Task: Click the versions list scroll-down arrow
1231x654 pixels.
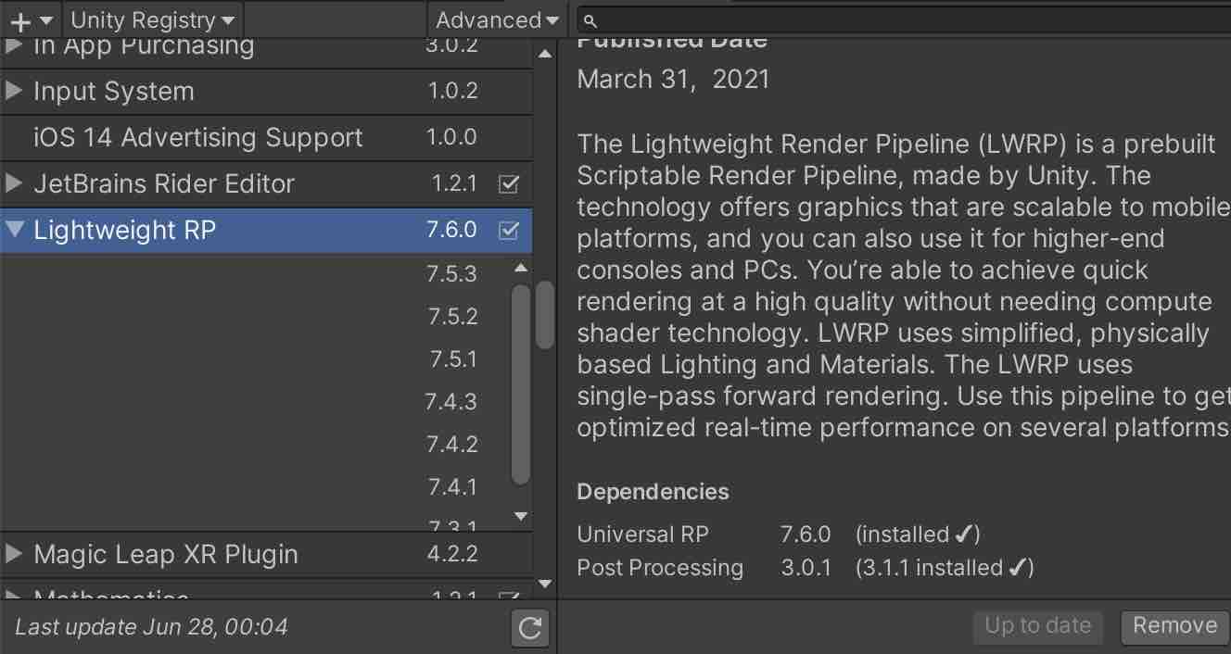Action: click(521, 516)
